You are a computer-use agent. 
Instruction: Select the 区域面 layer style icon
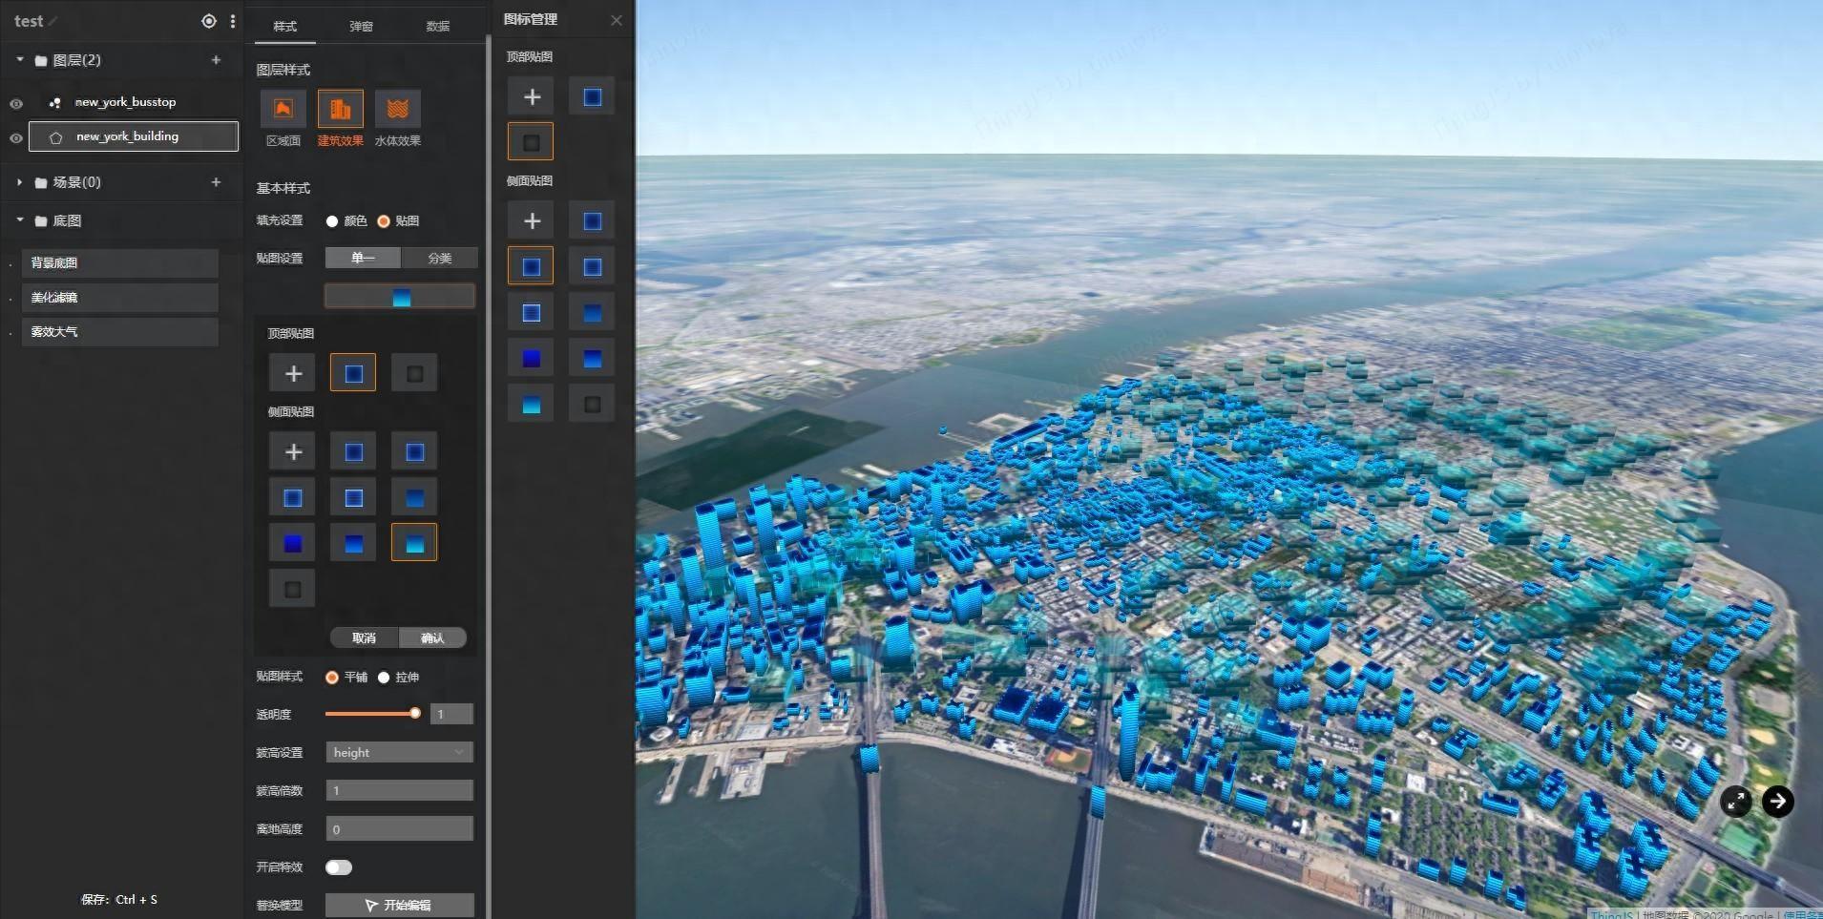click(x=283, y=109)
